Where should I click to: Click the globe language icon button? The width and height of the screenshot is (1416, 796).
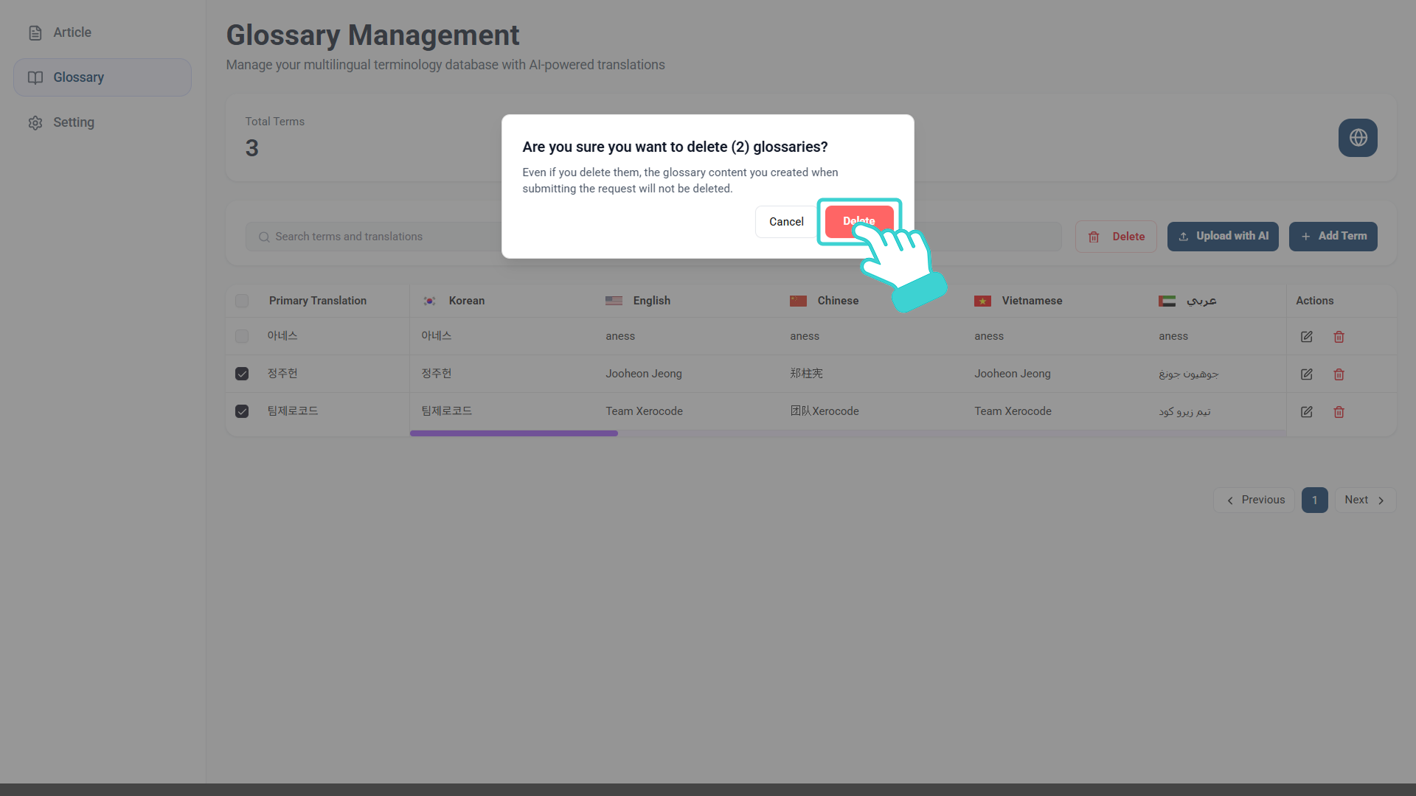(x=1358, y=138)
